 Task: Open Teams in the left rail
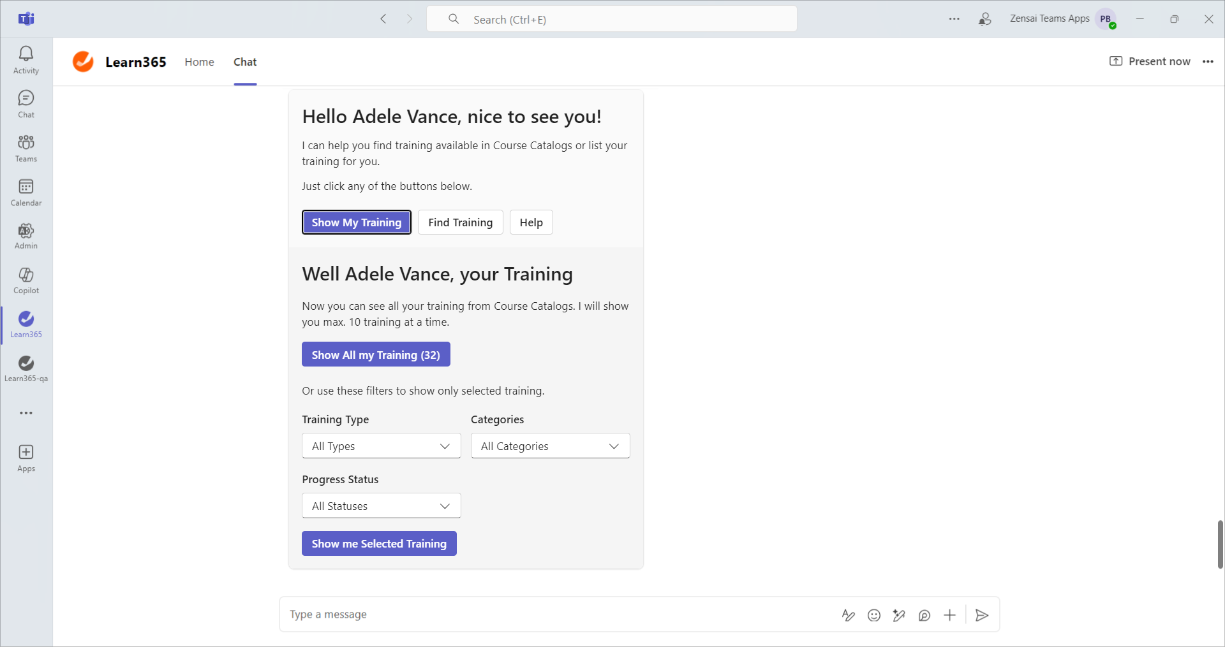(26, 149)
